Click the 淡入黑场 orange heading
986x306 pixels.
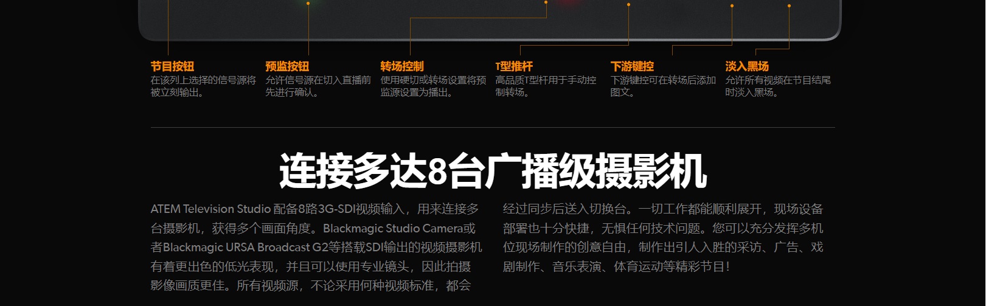[747, 66]
